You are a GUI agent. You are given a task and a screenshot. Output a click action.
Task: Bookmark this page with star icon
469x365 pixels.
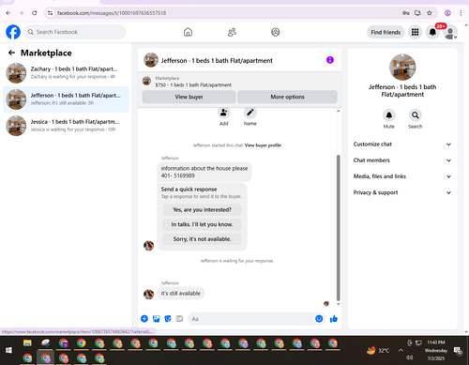point(430,13)
